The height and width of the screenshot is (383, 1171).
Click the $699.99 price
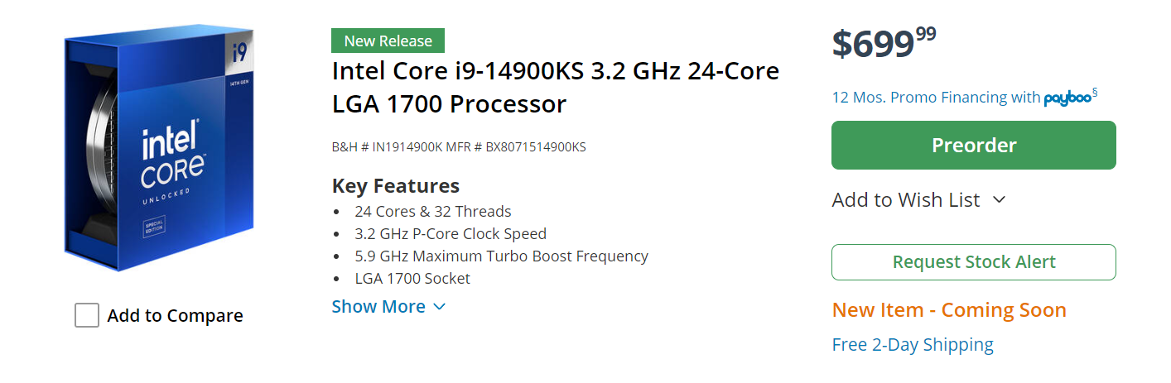coord(884,42)
